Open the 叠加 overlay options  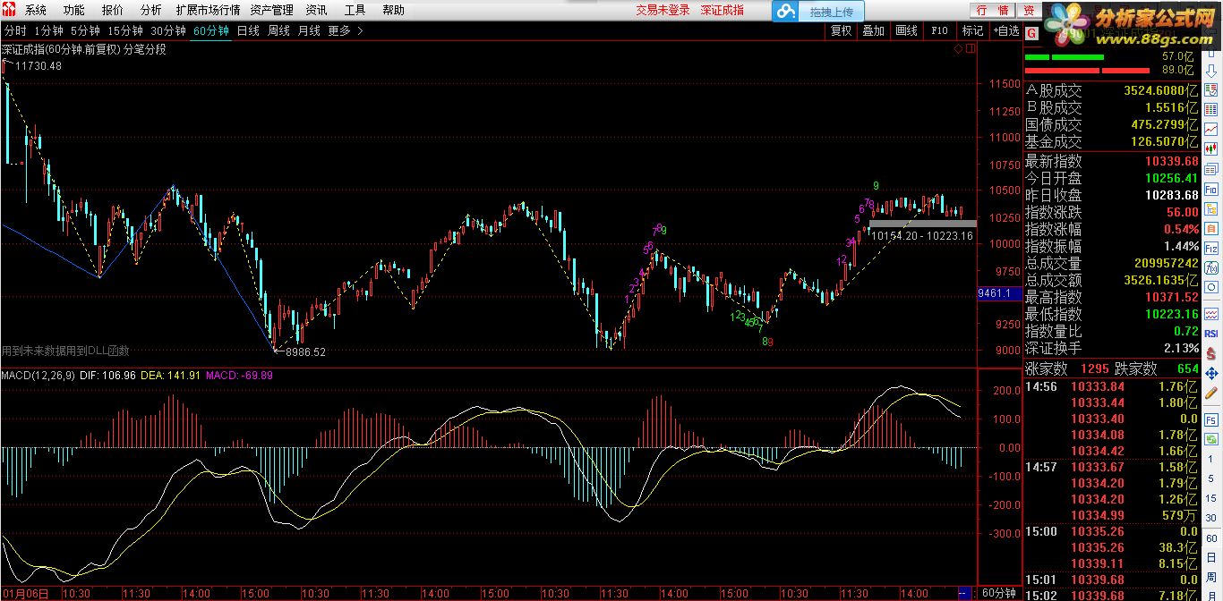coord(873,30)
